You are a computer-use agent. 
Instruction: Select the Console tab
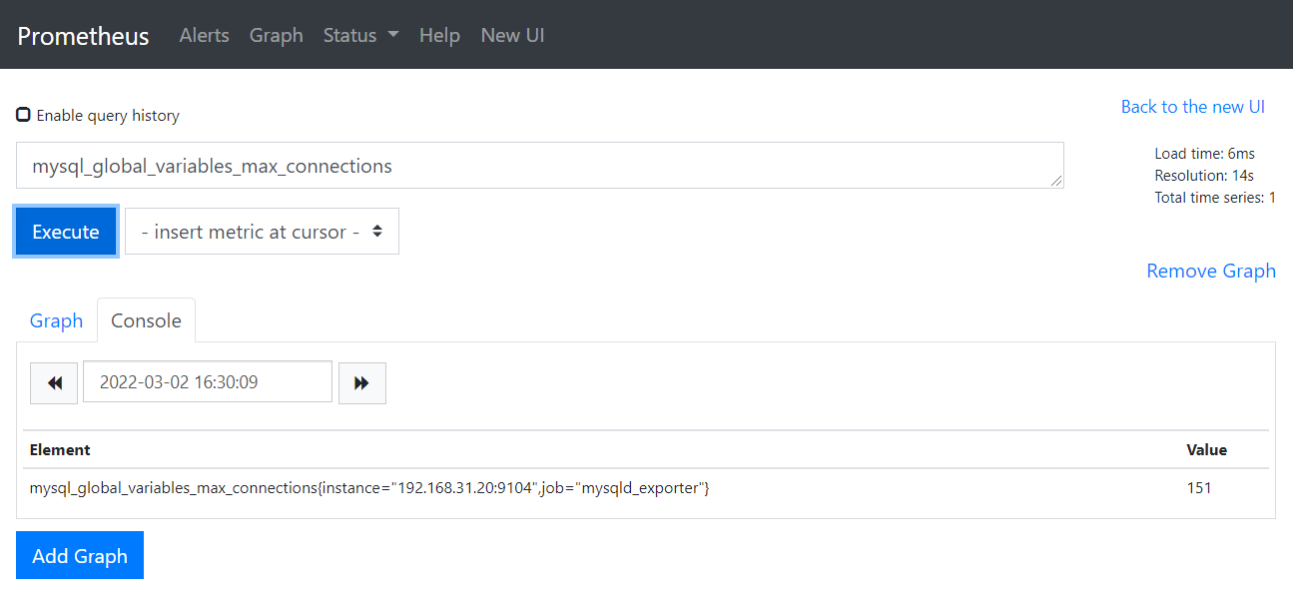[x=146, y=320]
